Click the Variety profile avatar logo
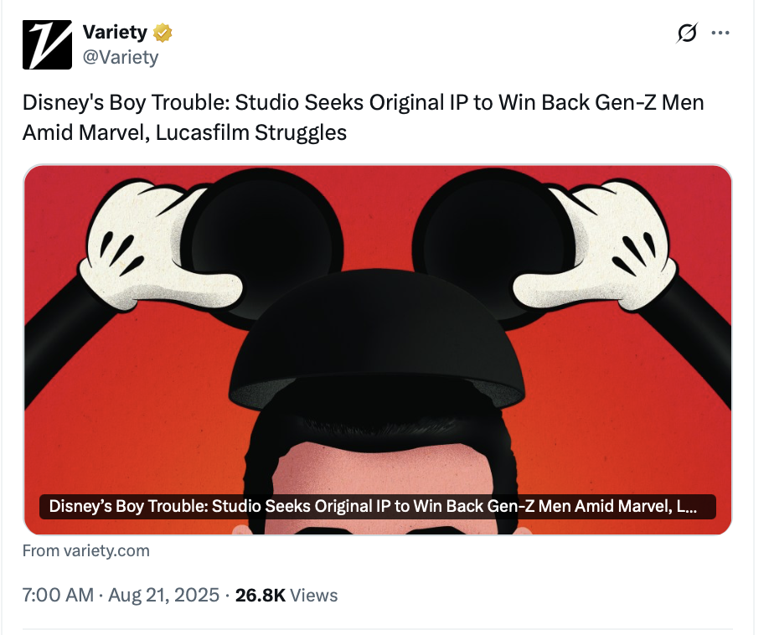The height and width of the screenshot is (635, 769). click(x=48, y=44)
